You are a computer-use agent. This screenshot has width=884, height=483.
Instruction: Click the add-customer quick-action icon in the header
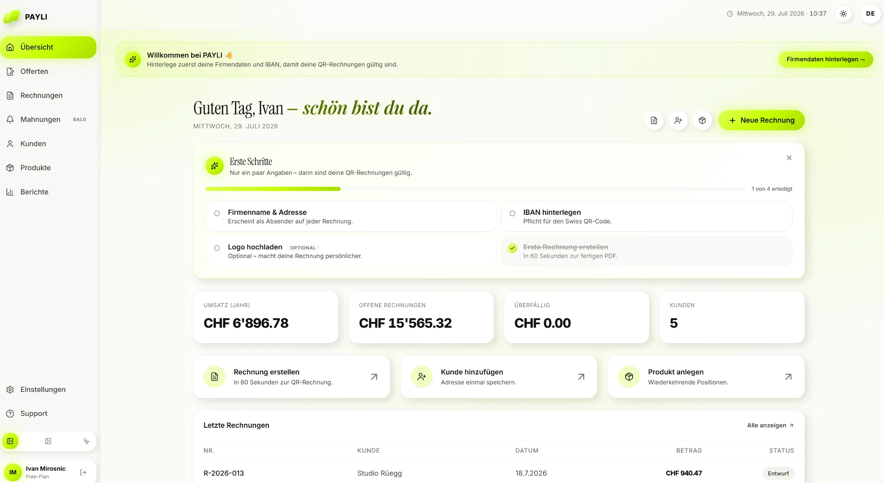(678, 121)
